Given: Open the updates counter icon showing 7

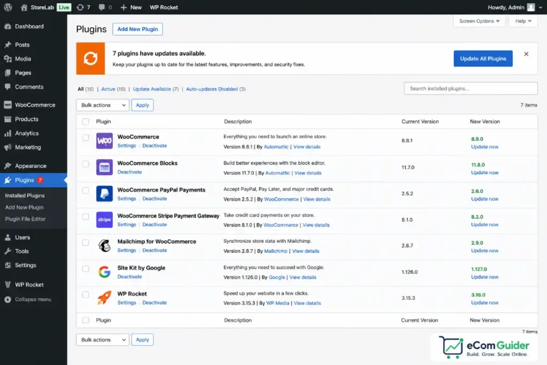Looking at the screenshot, I should pos(80,7).
